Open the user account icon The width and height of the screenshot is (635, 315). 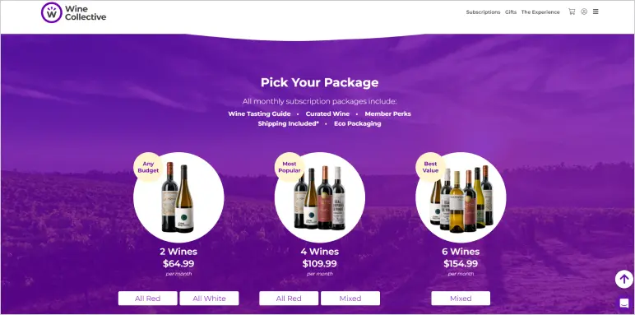584,12
